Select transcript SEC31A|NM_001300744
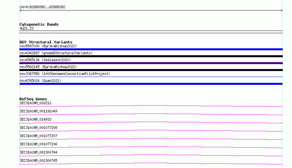The image size is (292, 168). coord(38,152)
